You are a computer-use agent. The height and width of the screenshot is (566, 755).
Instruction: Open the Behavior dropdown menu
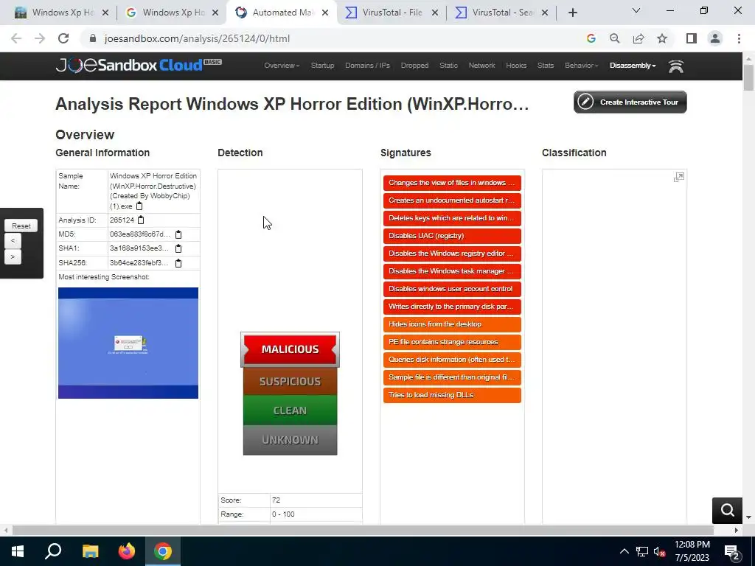tap(581, 66)
